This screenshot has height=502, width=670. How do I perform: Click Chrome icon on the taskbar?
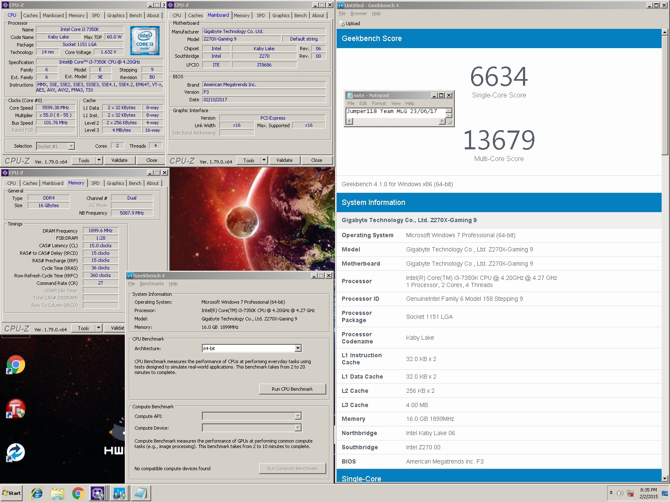pyautogui.click(x=78, y=494)
